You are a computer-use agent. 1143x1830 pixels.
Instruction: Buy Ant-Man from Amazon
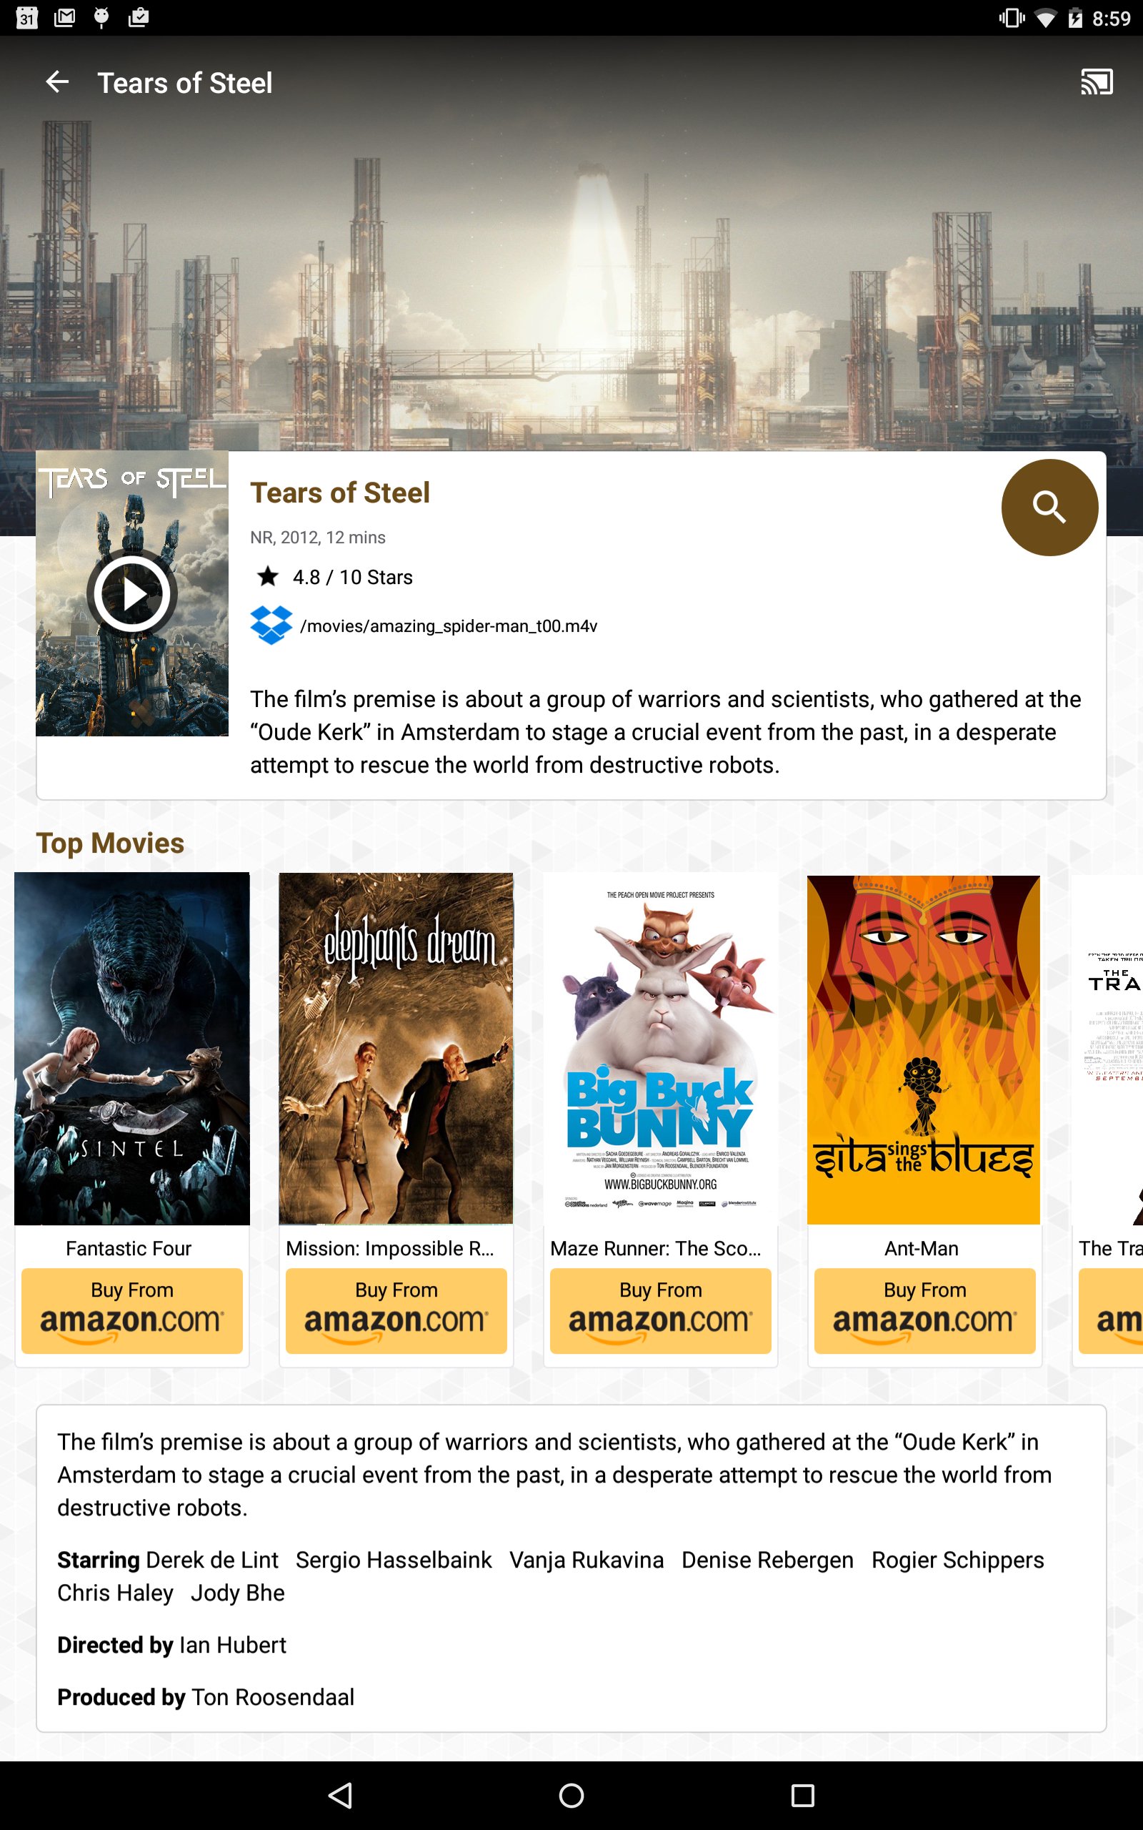pos(924,1310)
